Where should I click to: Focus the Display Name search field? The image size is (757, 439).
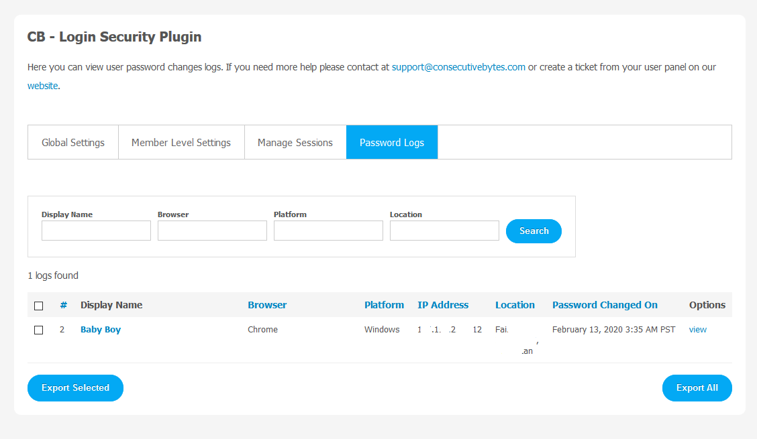(96, 231)
